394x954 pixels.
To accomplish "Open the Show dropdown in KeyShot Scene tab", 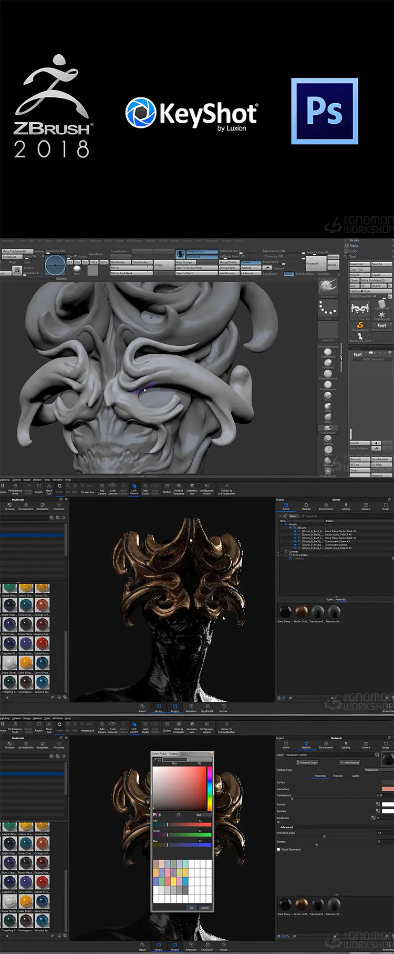I will click(x=293, y=516).
